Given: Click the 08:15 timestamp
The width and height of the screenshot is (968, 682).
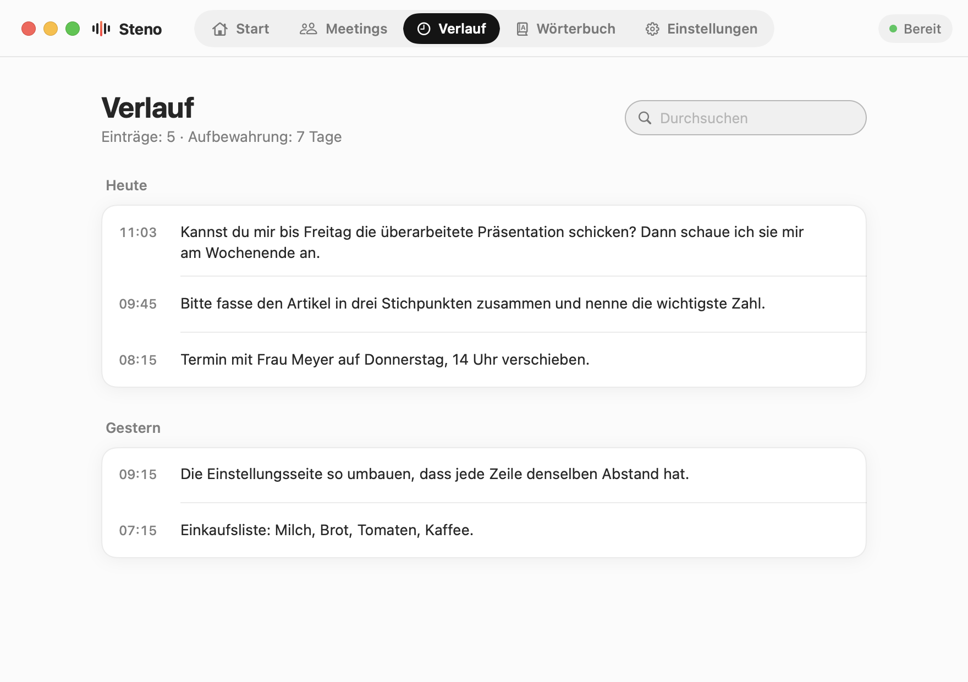Looking at the screenshot, I should [138, 360].
